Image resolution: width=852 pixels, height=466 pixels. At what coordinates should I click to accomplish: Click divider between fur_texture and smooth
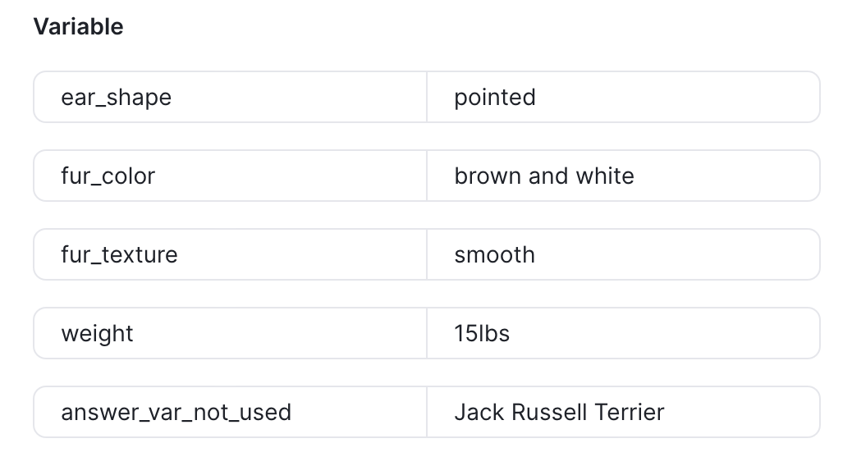click(x=427, y=254)
